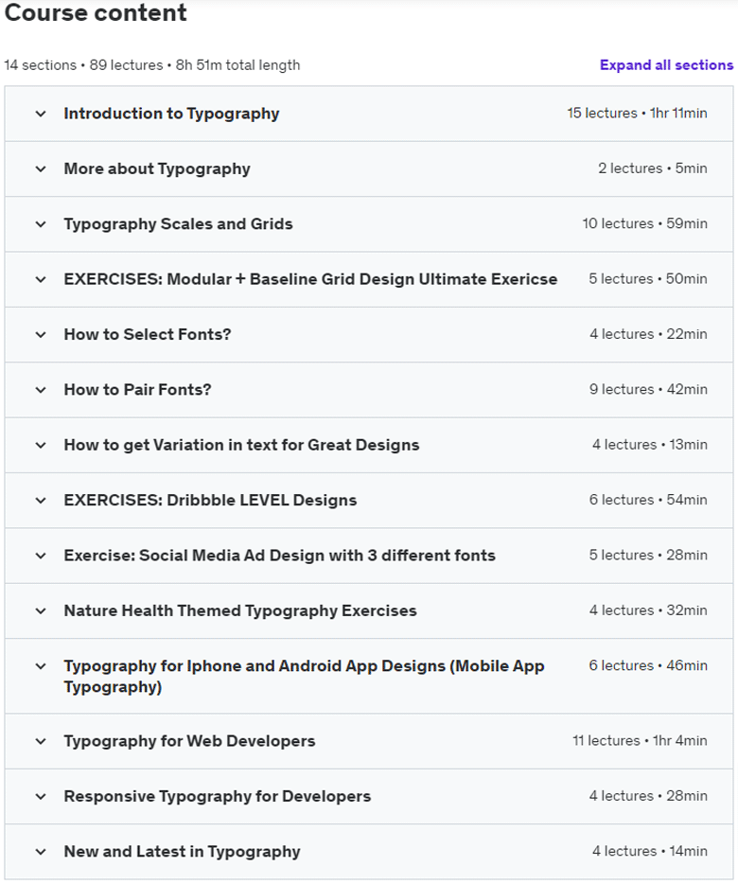Click How to Pair Fonts? title
738x884 pixels.
(137, 390)
